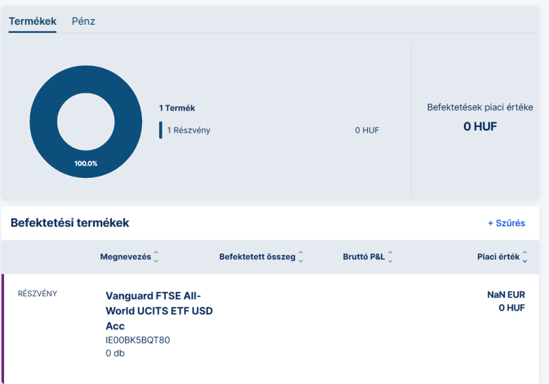Screen dimensions: 549x384
Task: Click the Piaci érték column header label
Action: (x=498, y=257)
